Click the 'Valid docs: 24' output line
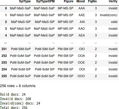 coord(13,94)
